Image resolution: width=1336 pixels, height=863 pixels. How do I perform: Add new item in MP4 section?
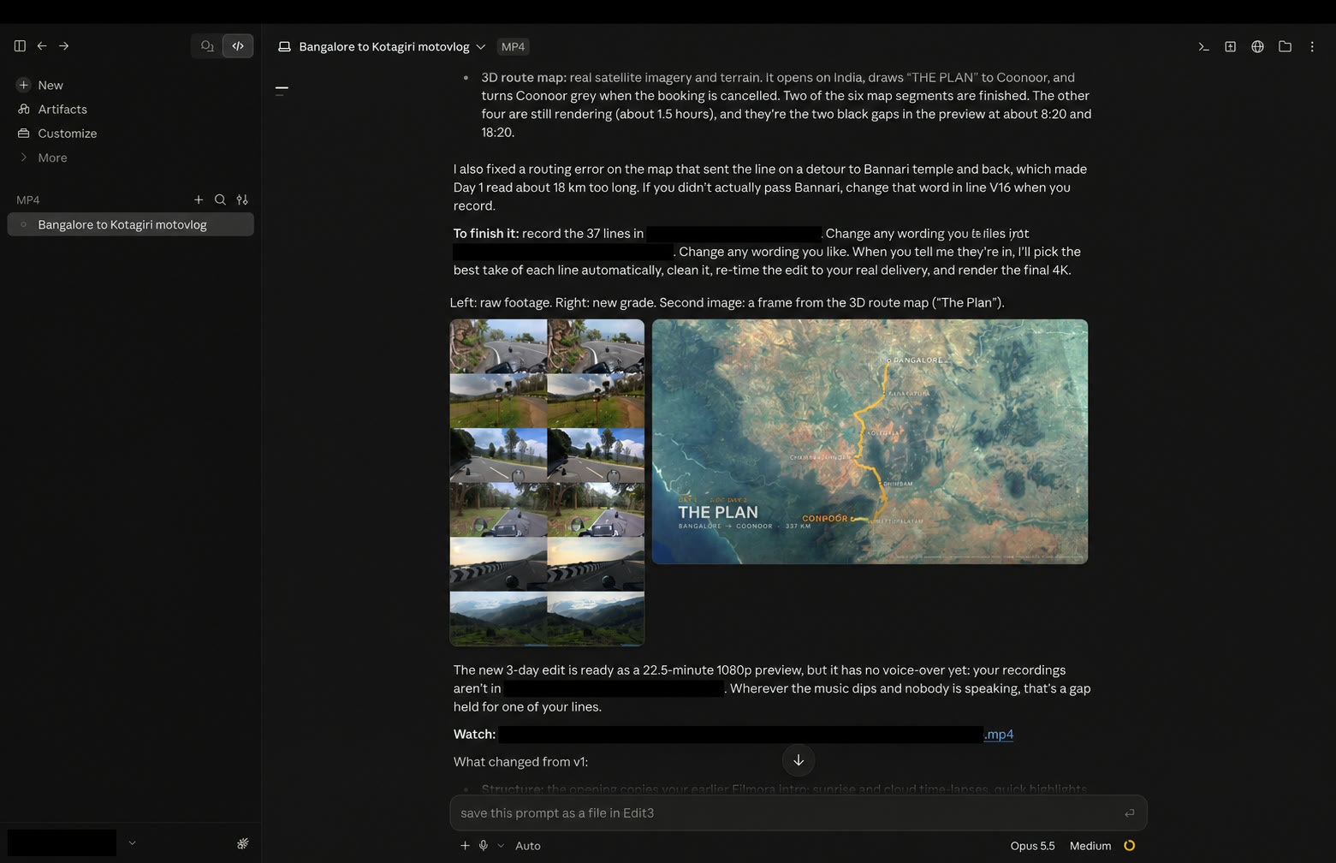(199, 199)
